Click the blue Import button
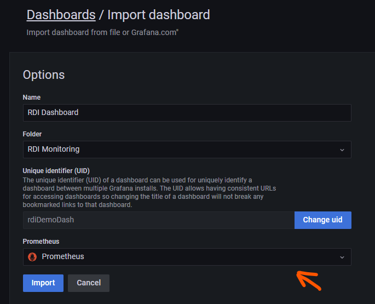 pos(43,283)
